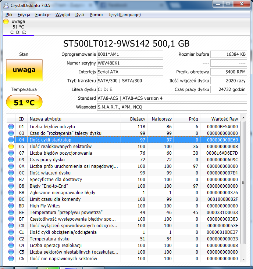Click status icon for row C1 cykli obciążenia

pyautogui.click(x=11, y=232)
